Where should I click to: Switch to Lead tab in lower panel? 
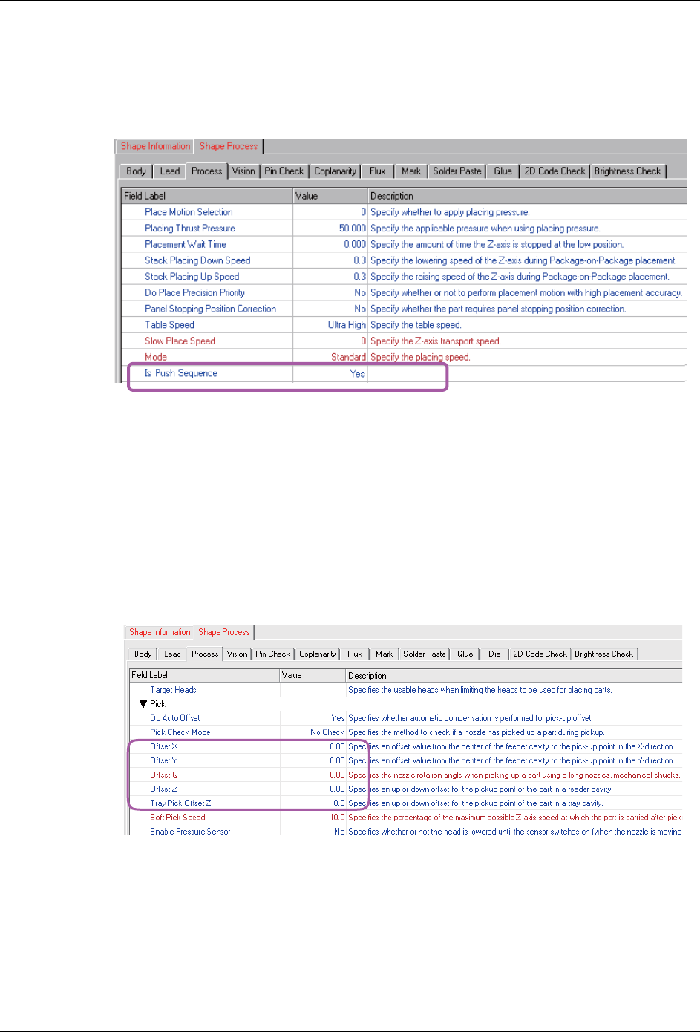[172, 654]
